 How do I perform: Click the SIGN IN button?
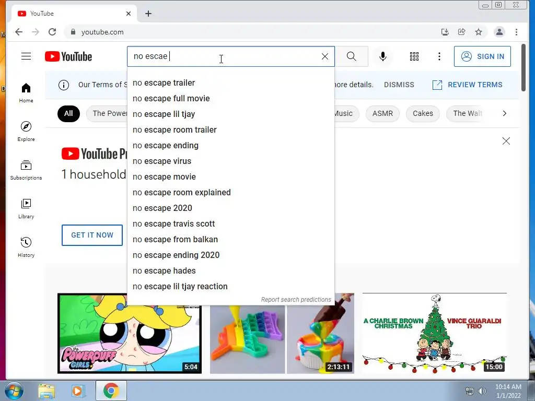(x=482, y=56)
